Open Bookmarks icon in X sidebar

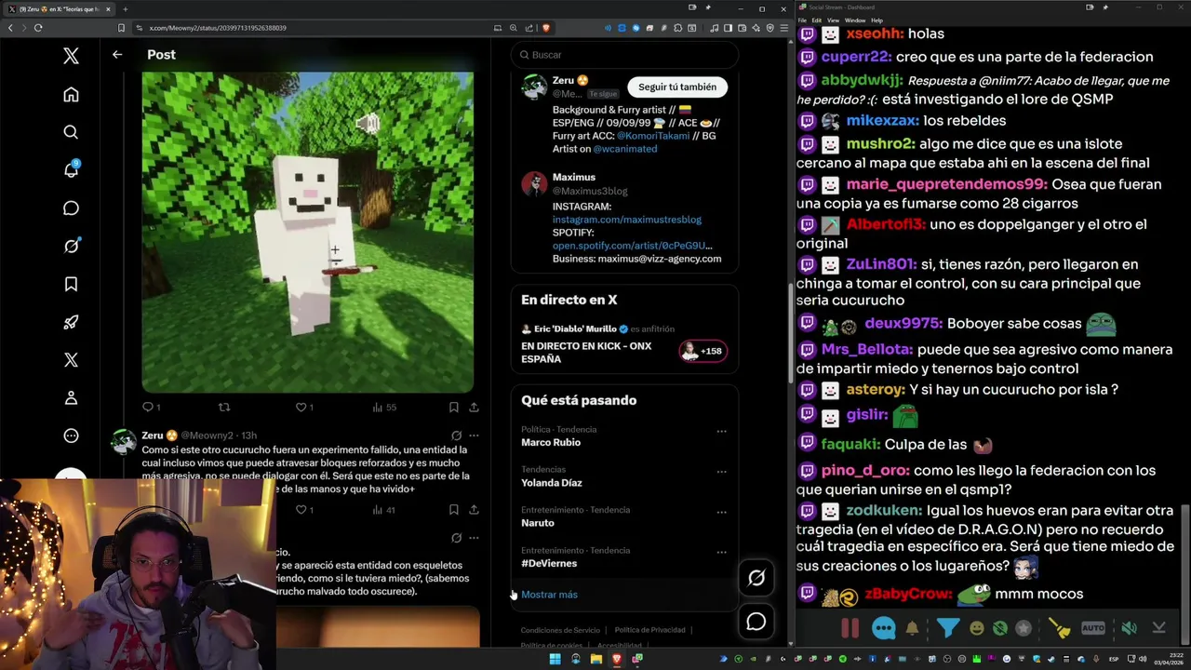[x=71, y=284]
